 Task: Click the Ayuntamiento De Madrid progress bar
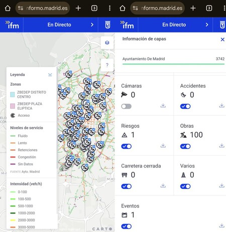pos(173,64)
